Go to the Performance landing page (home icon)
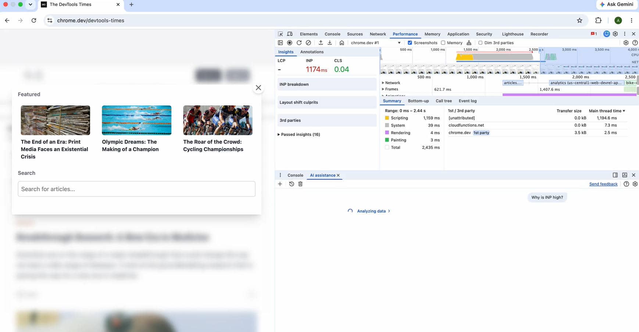639x332 pixels. [342, 43]
